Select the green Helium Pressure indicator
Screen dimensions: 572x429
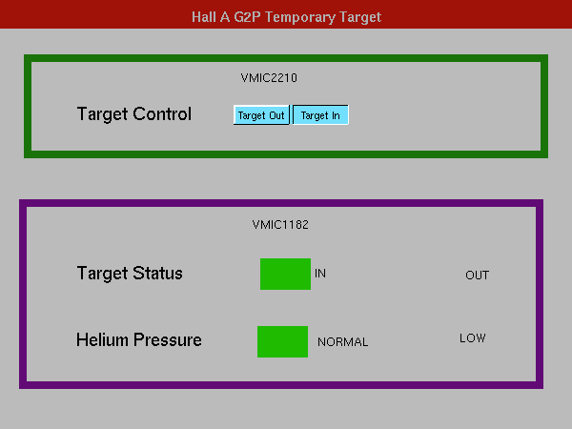(282, 341)
